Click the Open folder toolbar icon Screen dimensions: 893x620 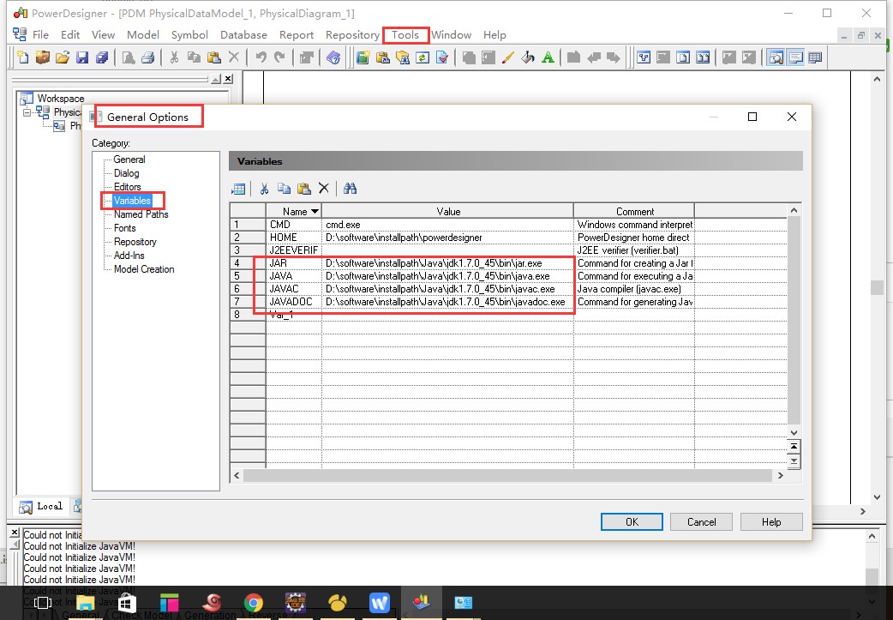point(63,57)
